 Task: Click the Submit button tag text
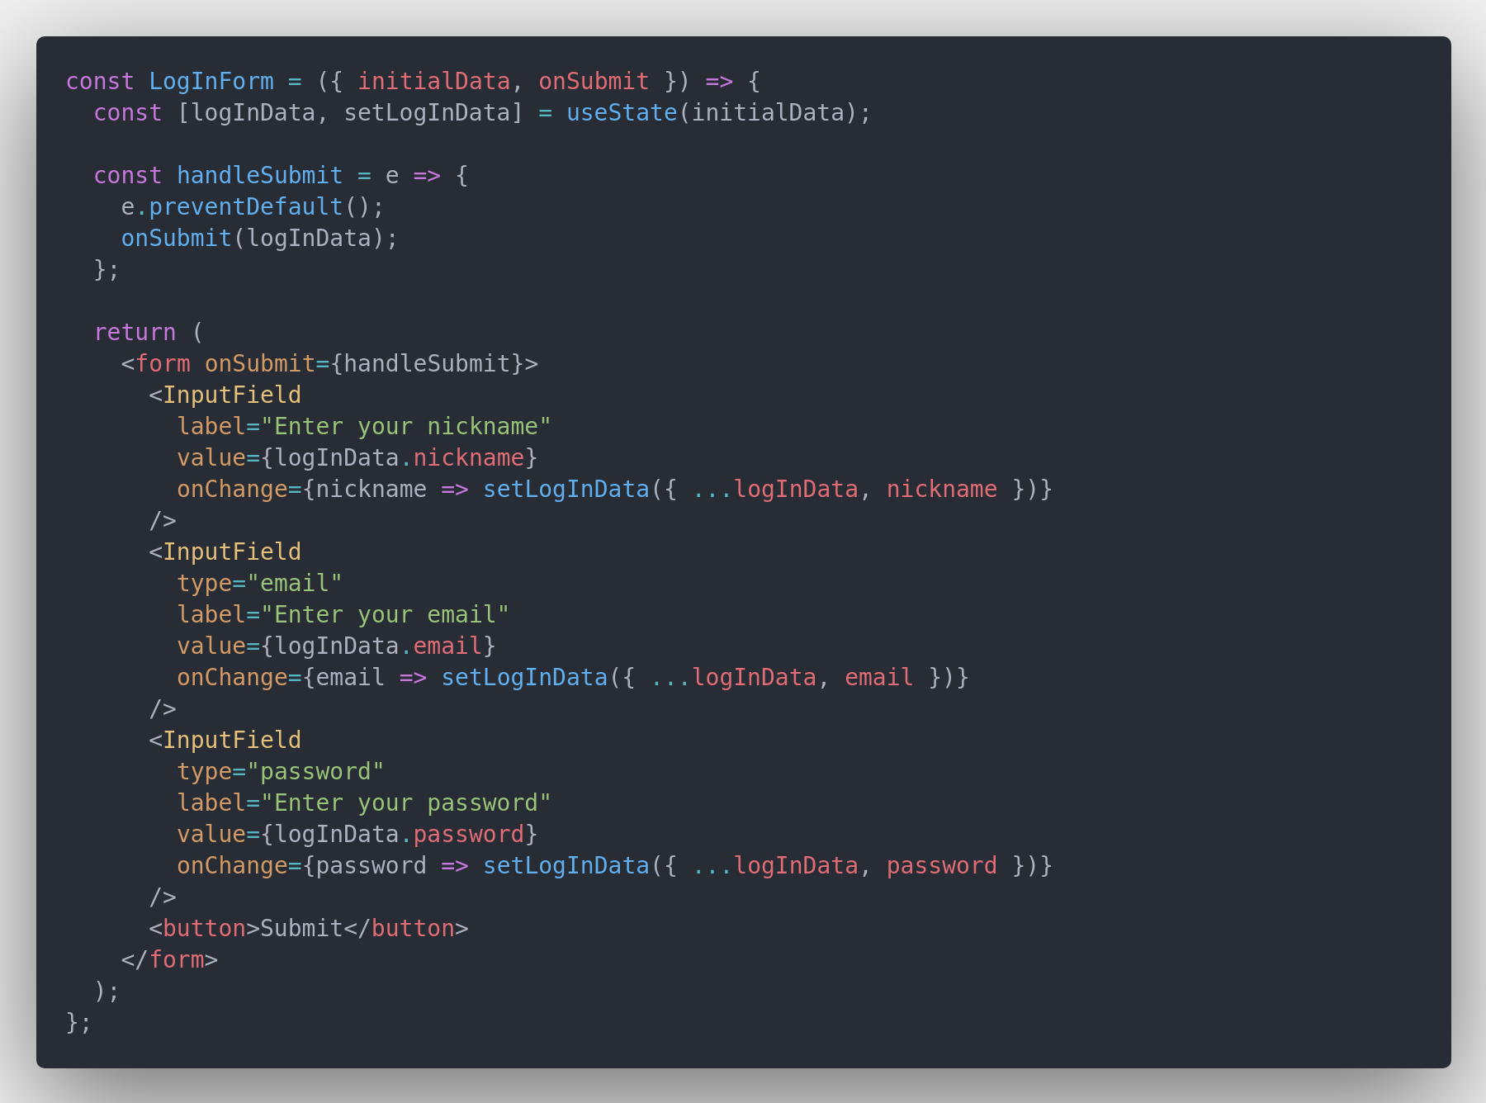tap(301, 928)
